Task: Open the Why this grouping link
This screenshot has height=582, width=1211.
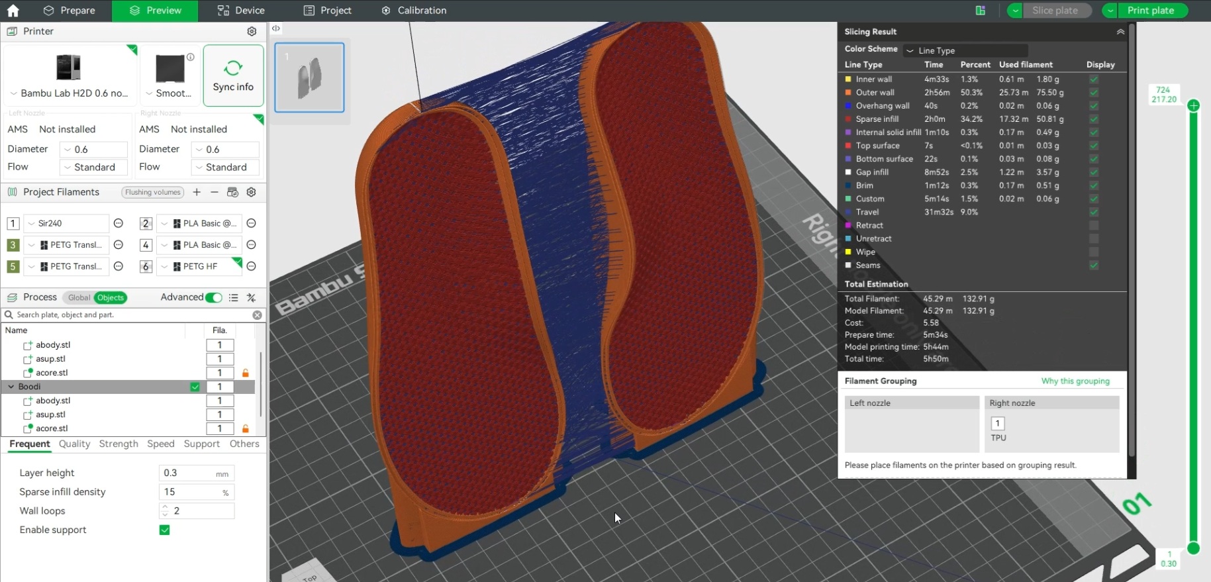Action: (x=1075, y=381)
